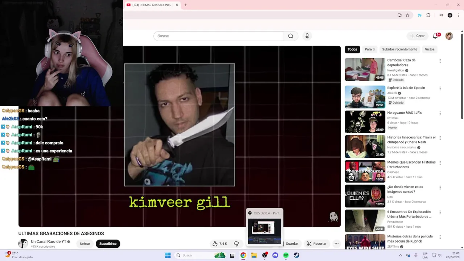Open more actions ellipsis below the video
Viewport: 464px width, 261px height.
click(x=336, y=244)
